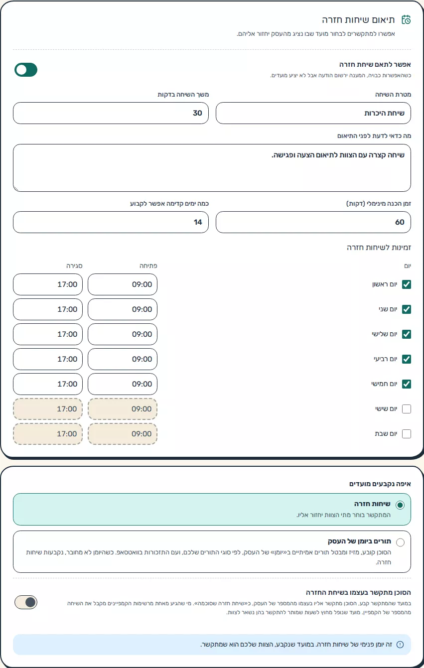Click the "פתיחה" column header
Viewport: 424px width, 668px height.
(148, 266)
